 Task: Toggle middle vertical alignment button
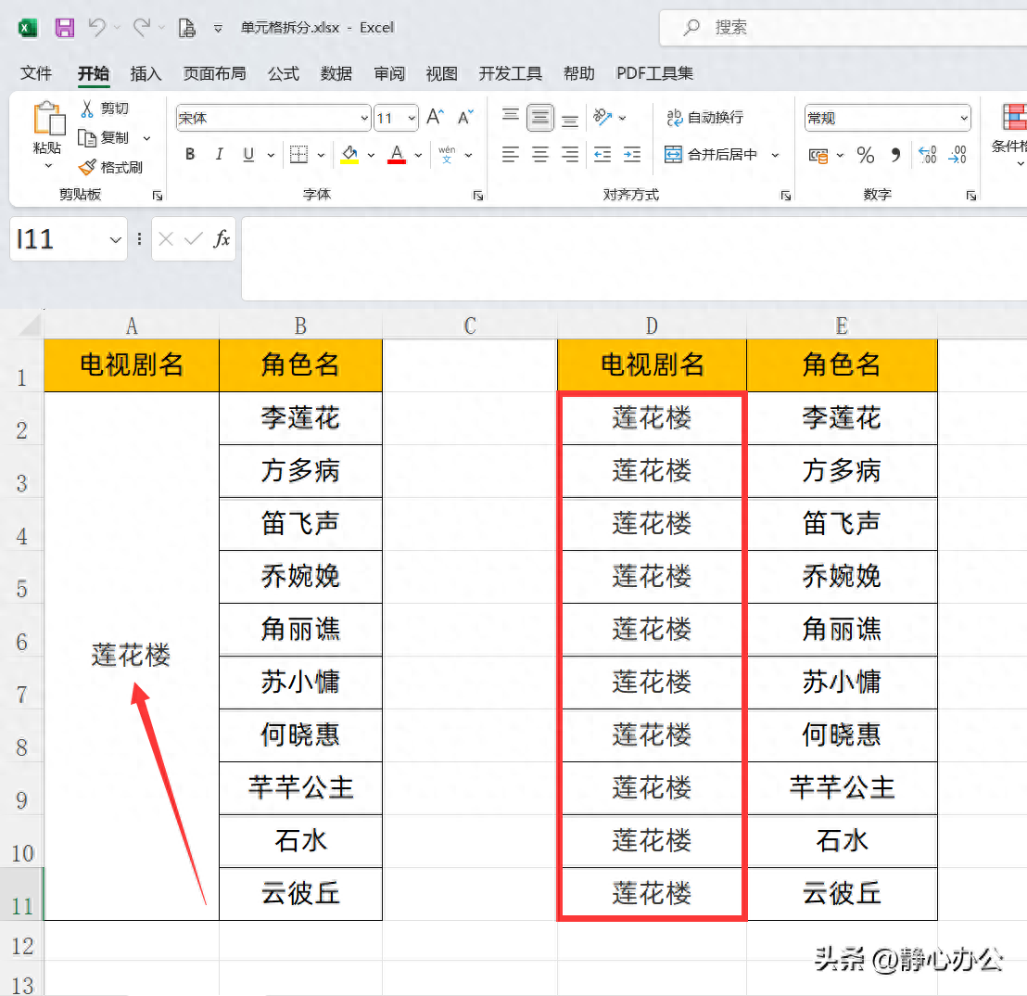coord(540,117)
